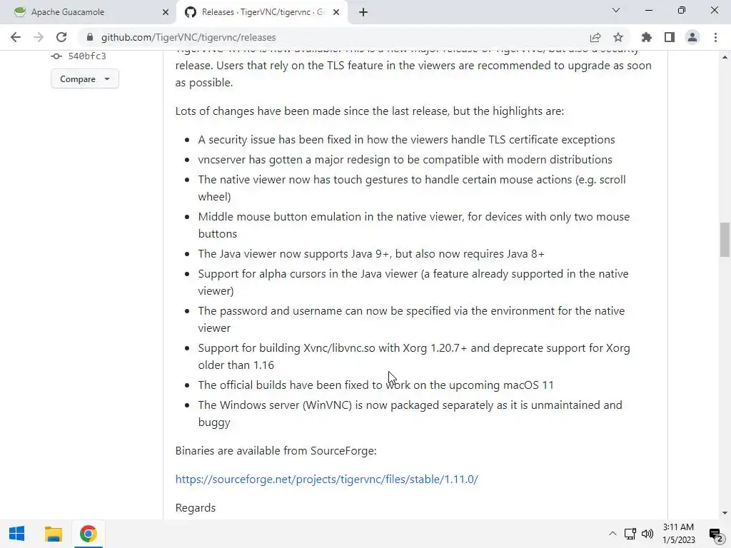
Task: Click the bullet about upcoming macOS 11
Action: coord(375,385)
